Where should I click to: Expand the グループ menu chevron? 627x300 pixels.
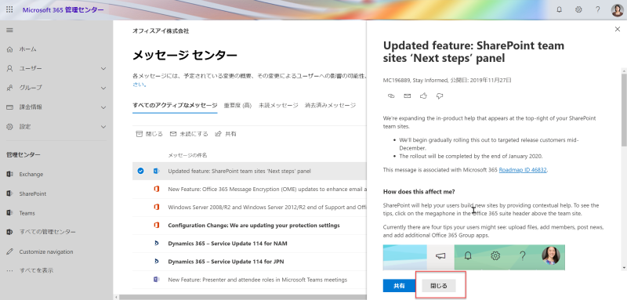pos(103,88)
